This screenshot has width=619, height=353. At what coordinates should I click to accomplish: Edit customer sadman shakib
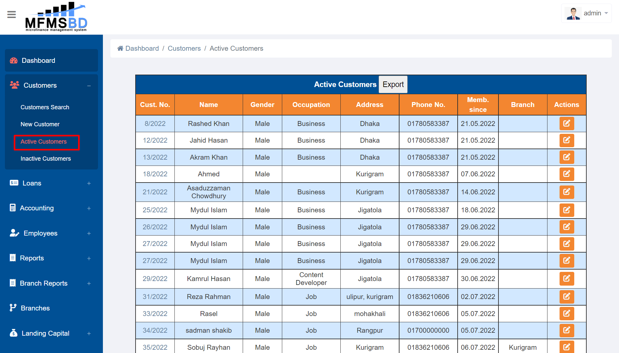[x=567, y=330]
